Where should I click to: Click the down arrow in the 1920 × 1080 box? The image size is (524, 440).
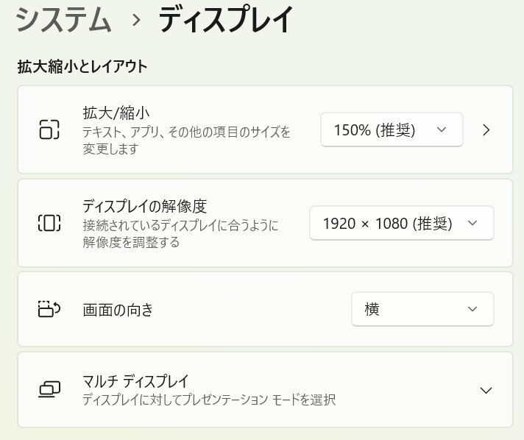(x=472, y=223)
